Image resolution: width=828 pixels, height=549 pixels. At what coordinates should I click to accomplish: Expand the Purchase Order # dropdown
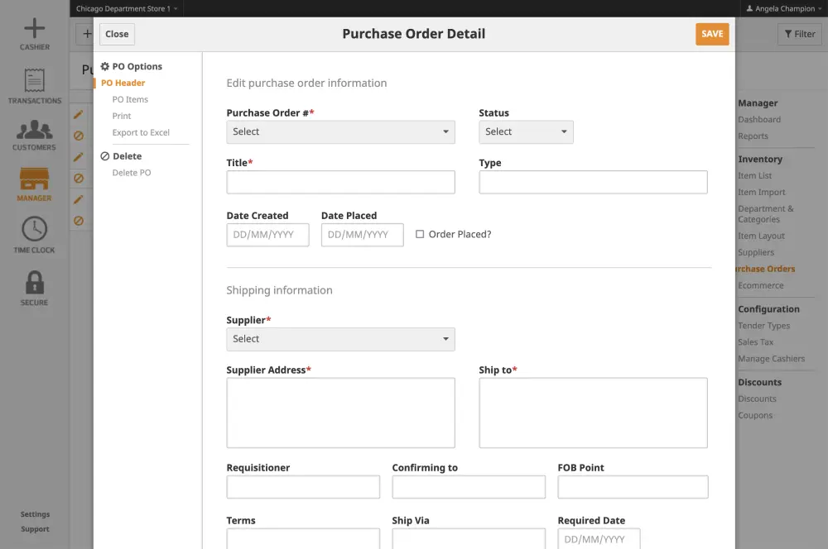click(340, 131)
